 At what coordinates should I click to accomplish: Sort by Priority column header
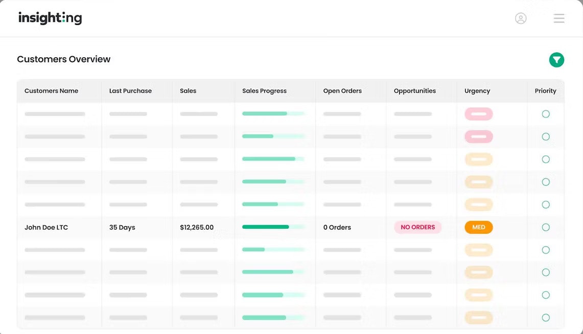546,91
